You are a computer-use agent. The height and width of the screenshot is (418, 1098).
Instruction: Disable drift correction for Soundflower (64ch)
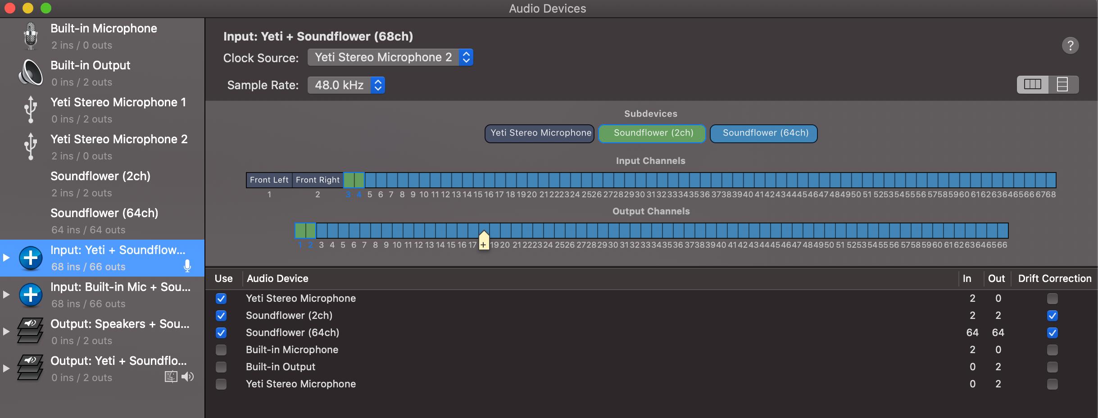pos(1053,333)
